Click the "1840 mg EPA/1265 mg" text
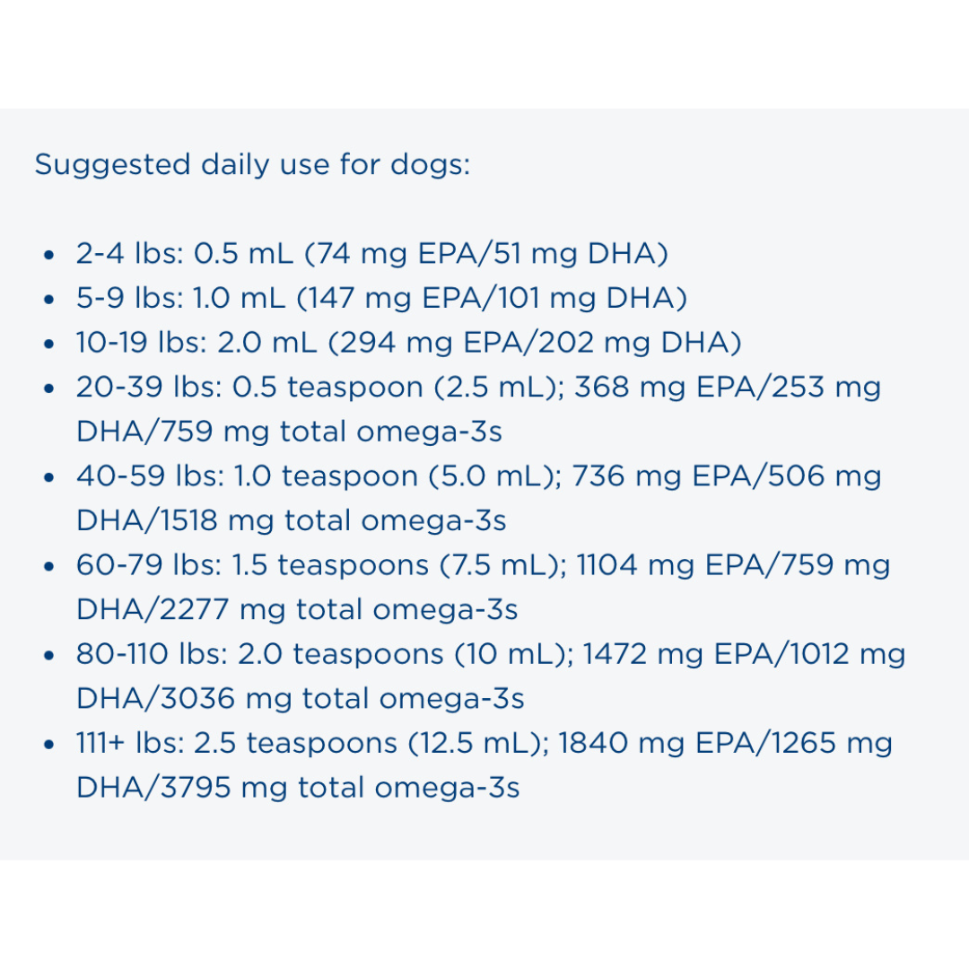The image size is (969, 969). 726,743
